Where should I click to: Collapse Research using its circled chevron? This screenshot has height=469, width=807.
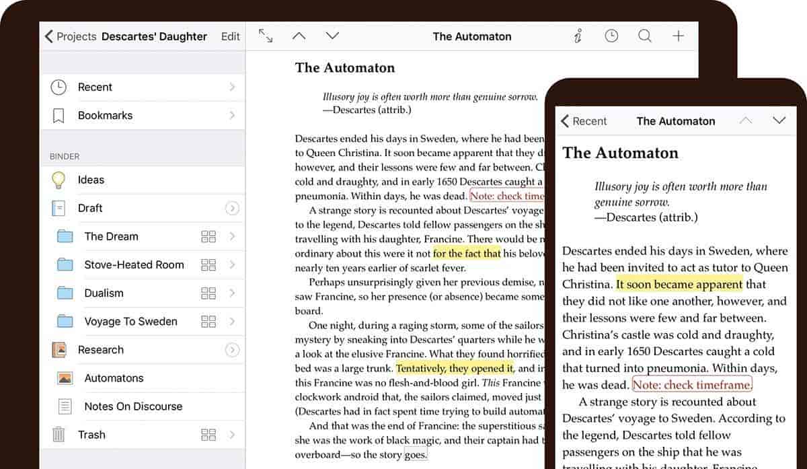pyautogui.click(x=232, y=350)
